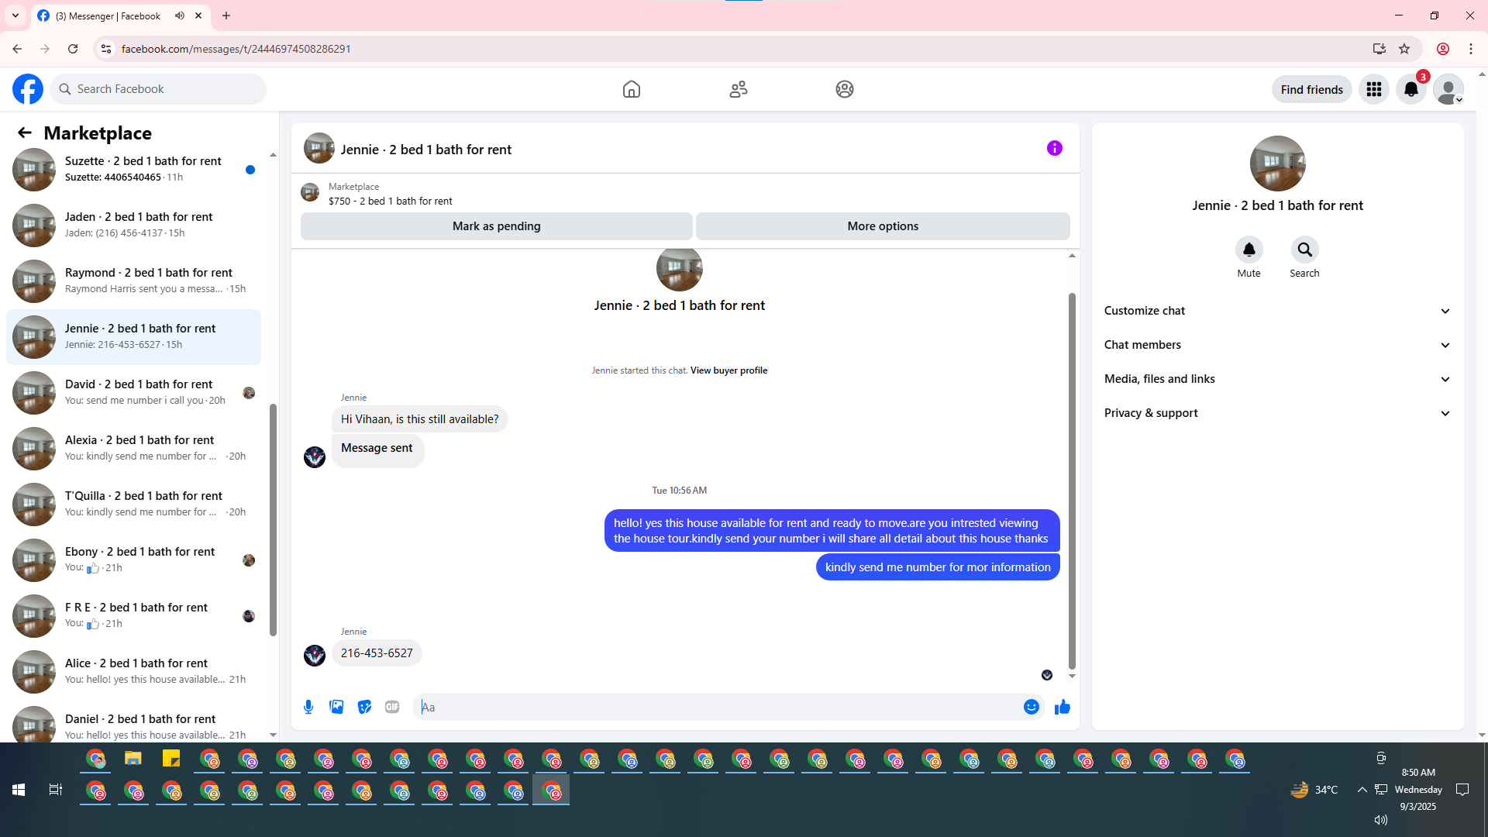Click Jennie's profile thumbnail in right panel

point(1277,164)
